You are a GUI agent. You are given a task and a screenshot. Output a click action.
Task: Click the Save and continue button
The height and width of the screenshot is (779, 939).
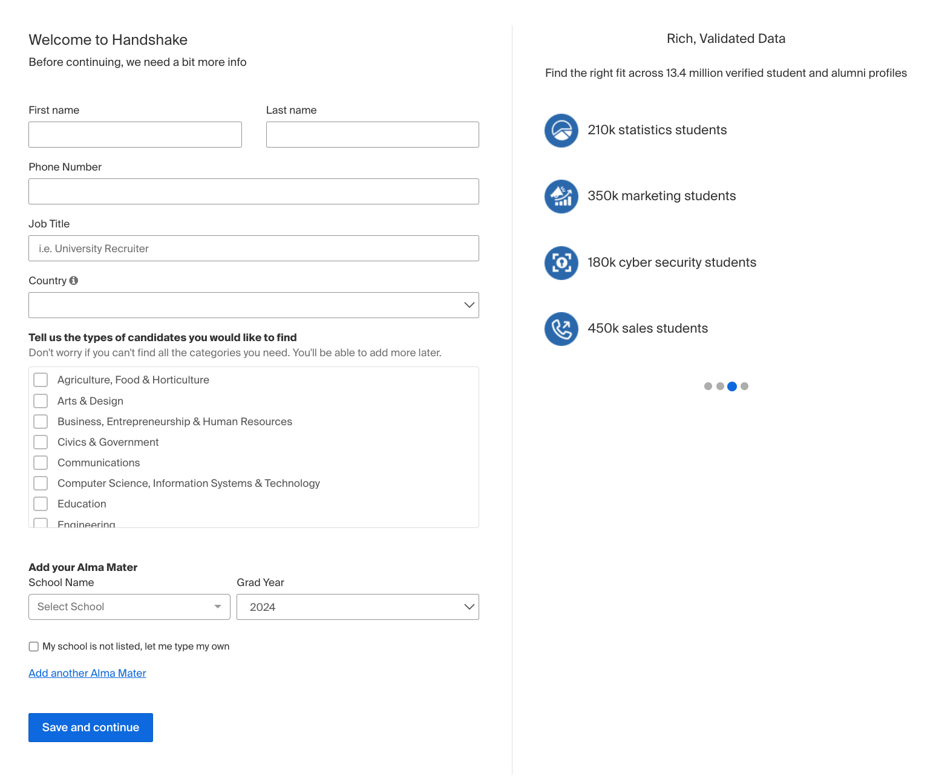(x=90, y=727)
